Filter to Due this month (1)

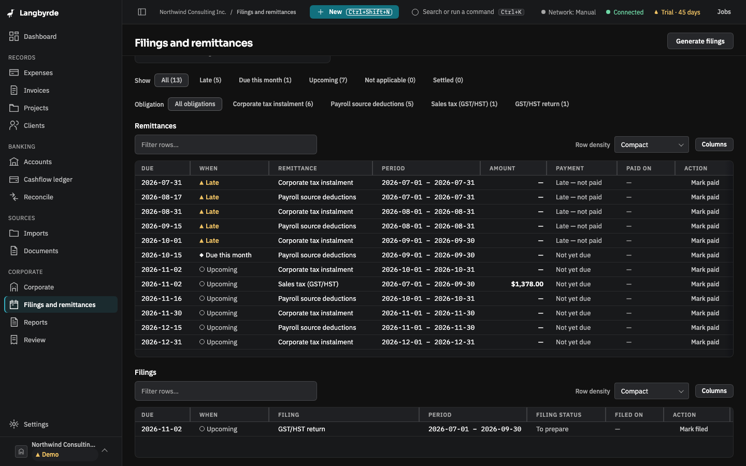[265, 80]
